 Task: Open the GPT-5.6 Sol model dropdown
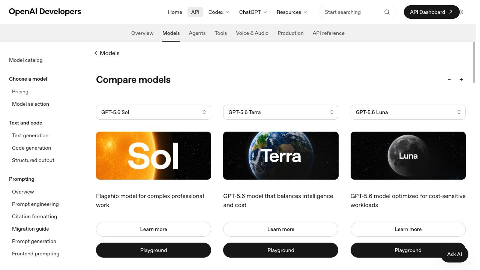click(x=153, y=112)
